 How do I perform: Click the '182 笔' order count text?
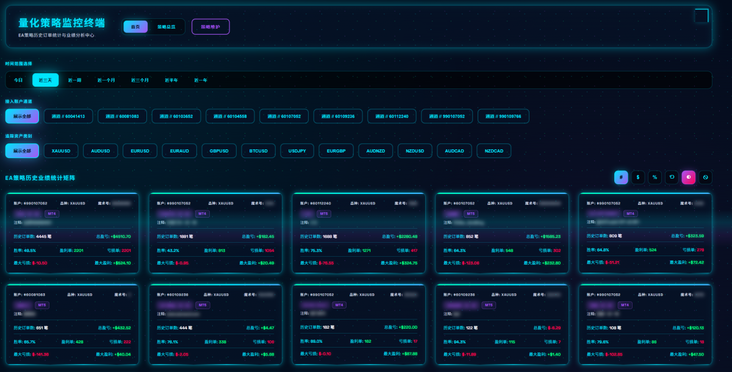click(x=330, y=327)
